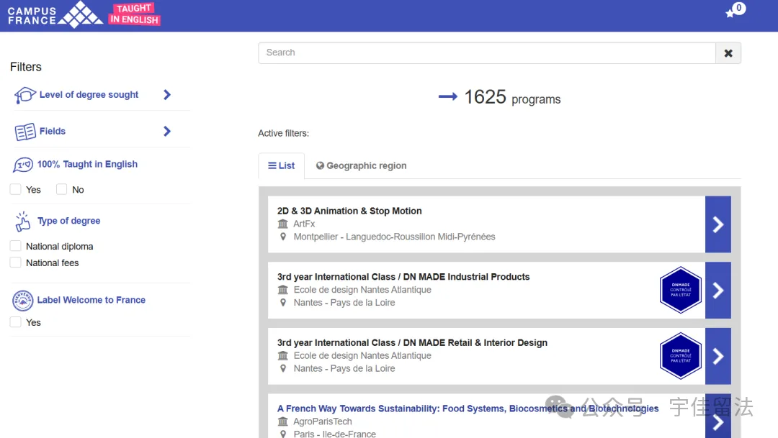Click location pin in Industrial Products card

point(283,303)
